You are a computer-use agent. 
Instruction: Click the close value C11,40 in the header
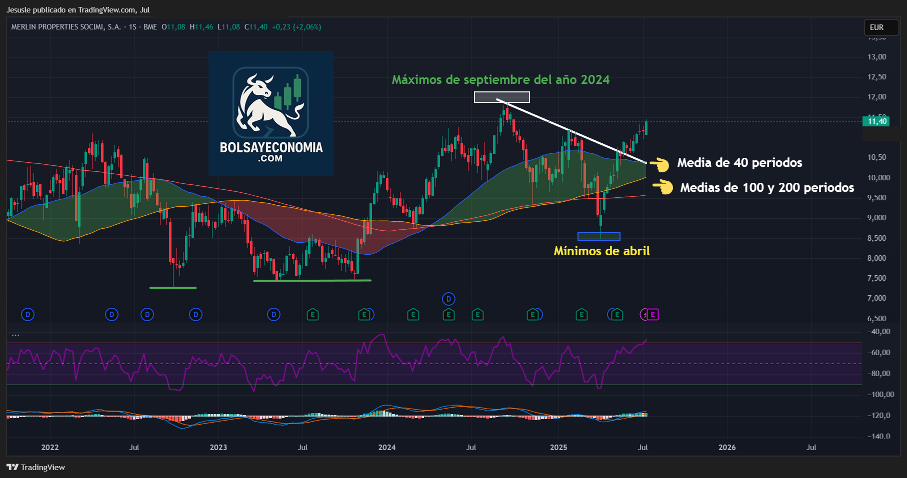click(x=256, y=27)
